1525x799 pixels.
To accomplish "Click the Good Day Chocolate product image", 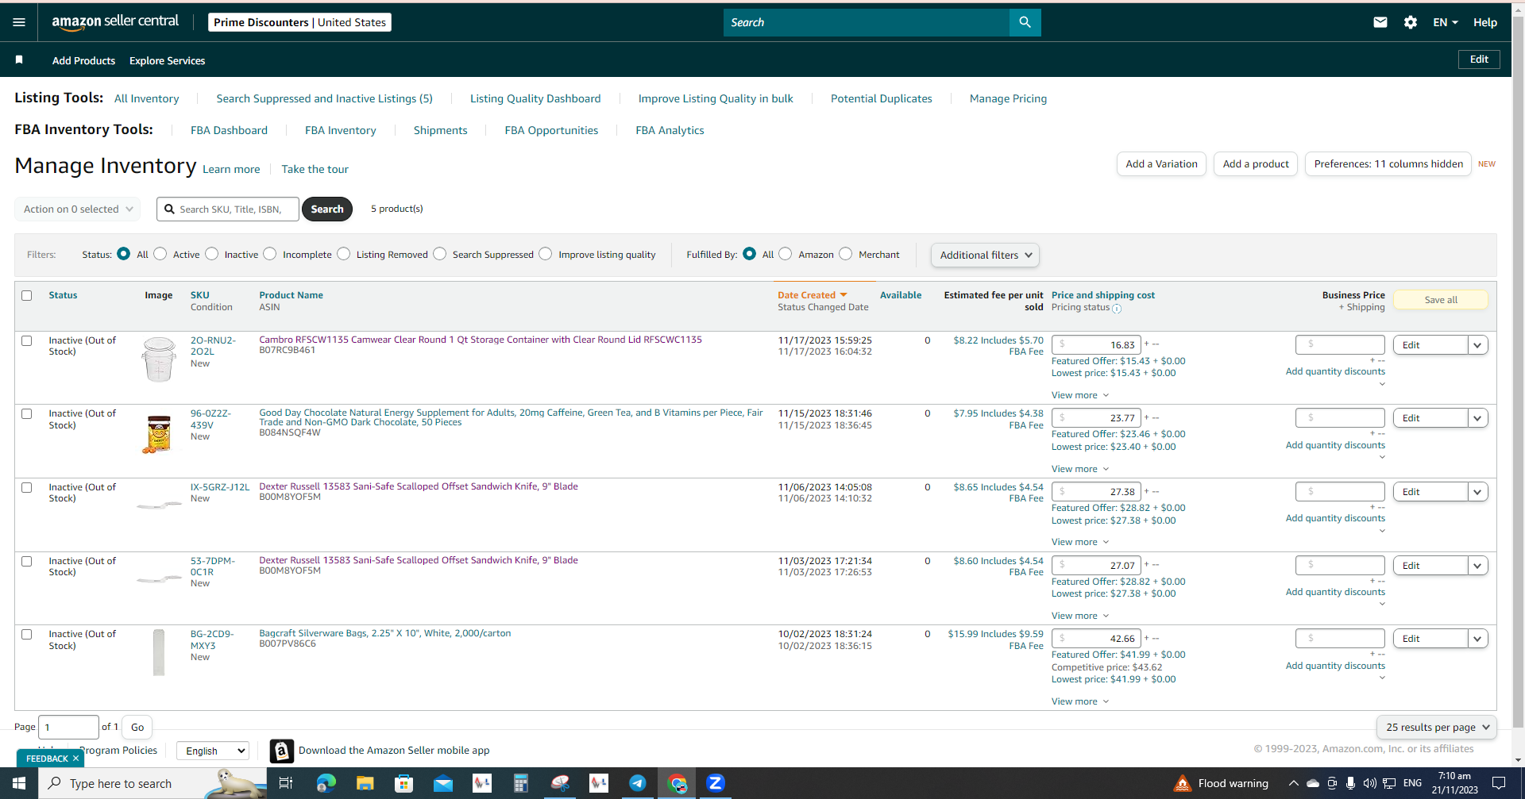I will pos(159,433).
